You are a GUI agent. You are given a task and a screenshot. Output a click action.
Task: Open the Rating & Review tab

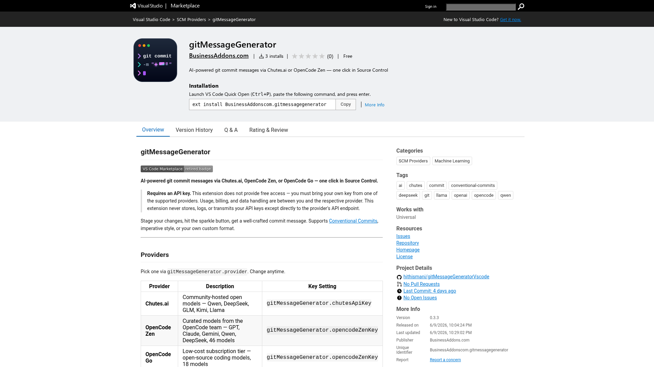269,130
